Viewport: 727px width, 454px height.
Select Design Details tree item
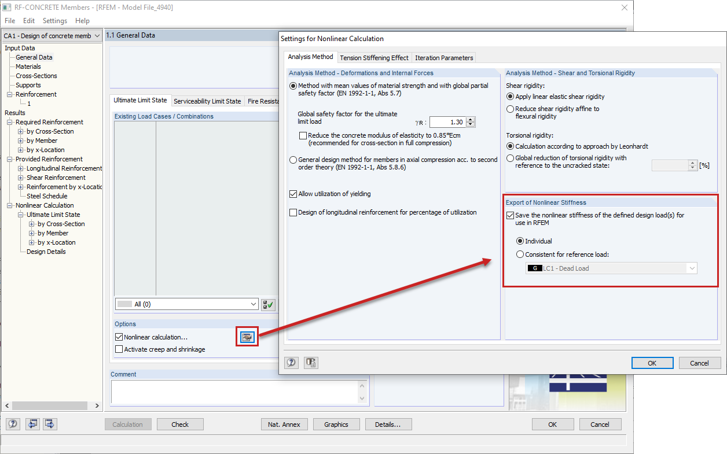point(46,252)
